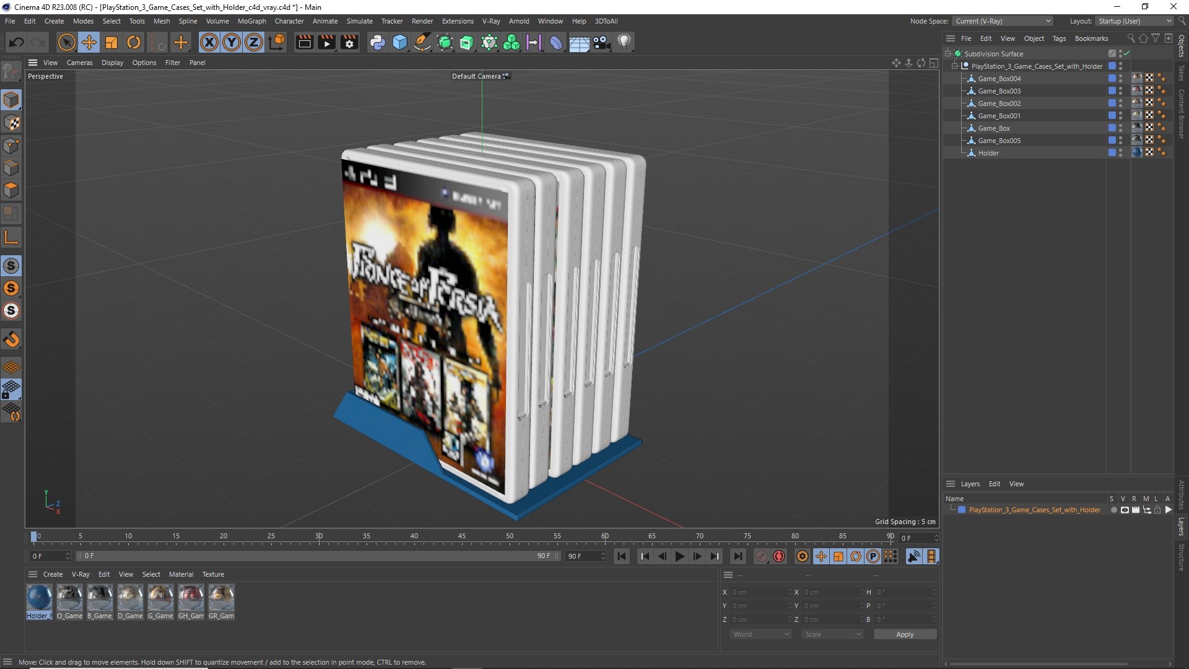Collapse PlayStation_3_Game_Cases_Set_with_Holder null node
1189x669 pixels.
click(x=954, y=66)
